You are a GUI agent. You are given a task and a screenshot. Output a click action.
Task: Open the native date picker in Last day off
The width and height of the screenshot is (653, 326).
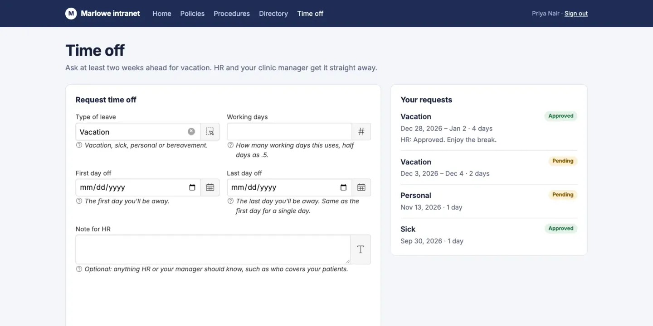click(x=344, y=187)
